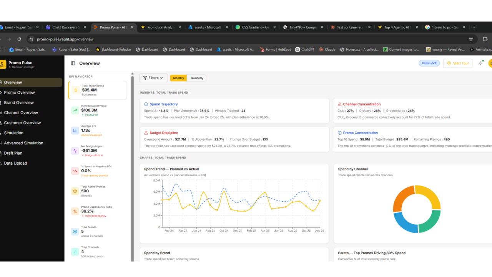
Task: Open Dashboard-Polestar bookmark
Action: pyautogui.click(x=113, y=50)
